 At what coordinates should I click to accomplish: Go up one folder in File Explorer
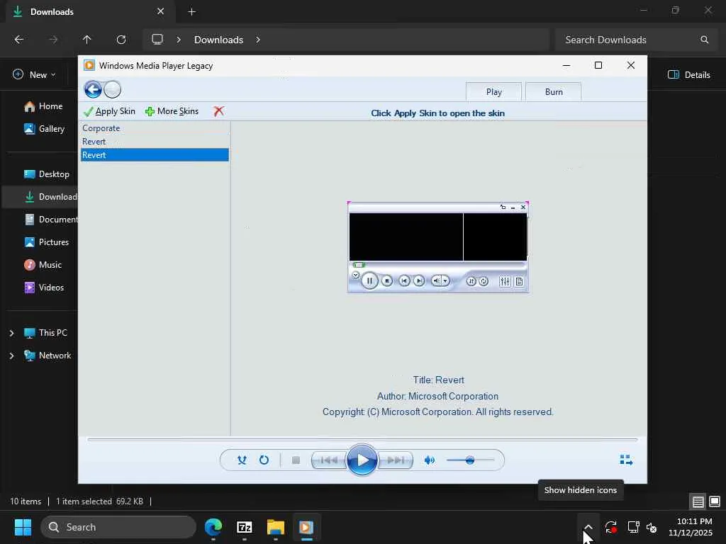tap(87, 40)
